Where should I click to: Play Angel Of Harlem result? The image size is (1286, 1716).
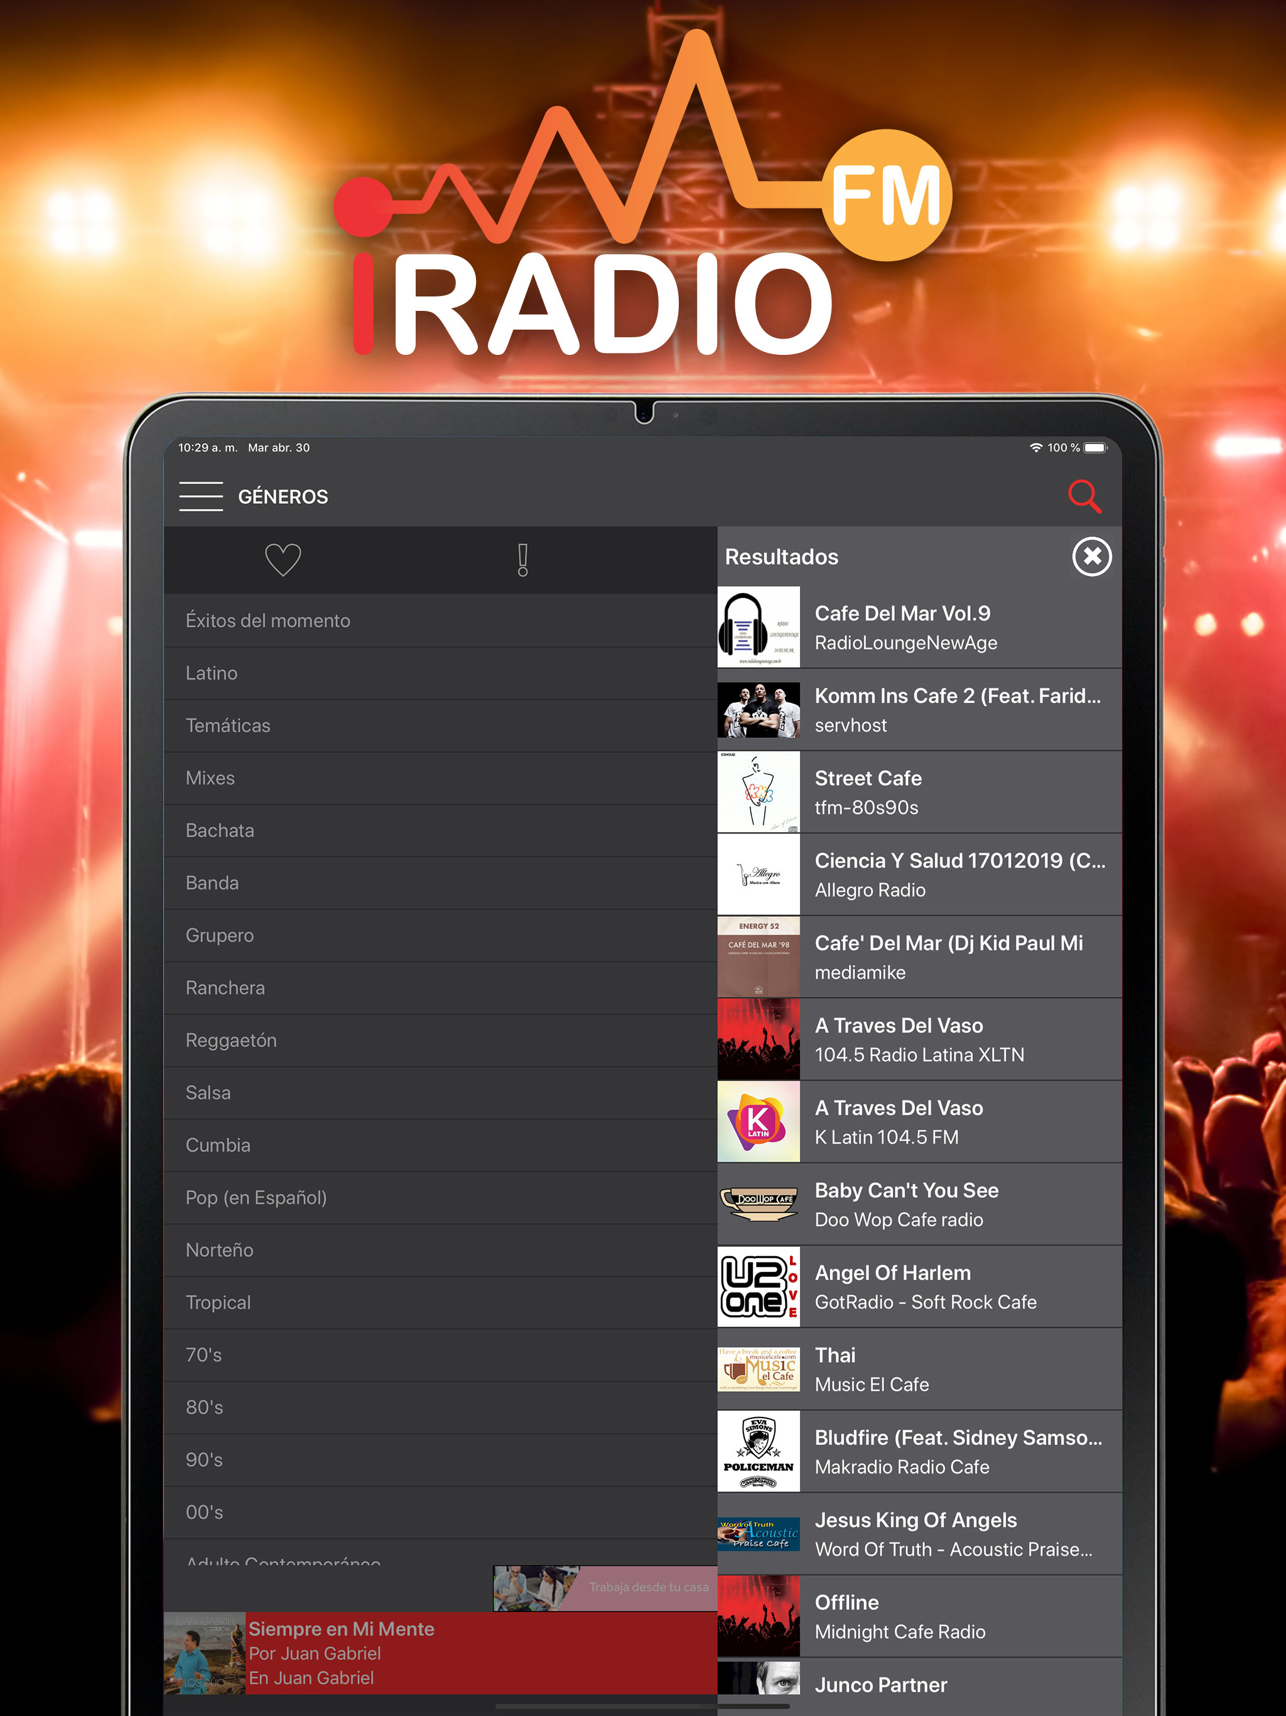[919, 1287]
